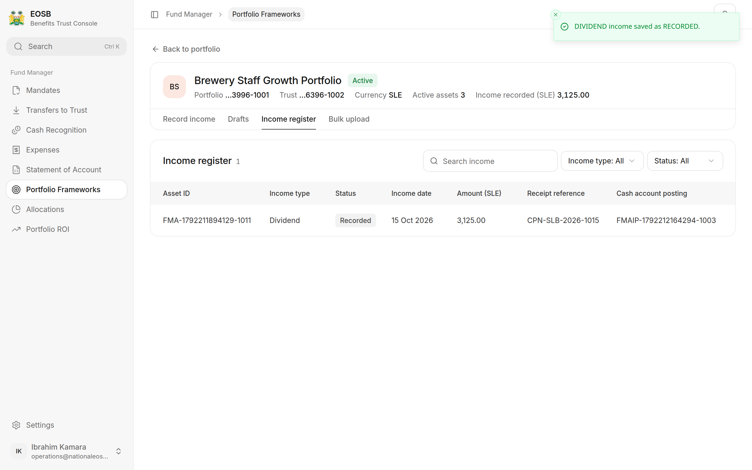Toggle the sidebar panel icon

[154, 15]
